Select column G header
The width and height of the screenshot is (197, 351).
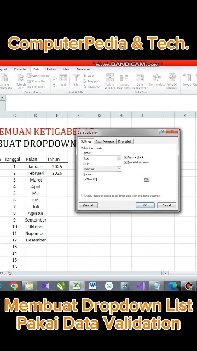100,115
